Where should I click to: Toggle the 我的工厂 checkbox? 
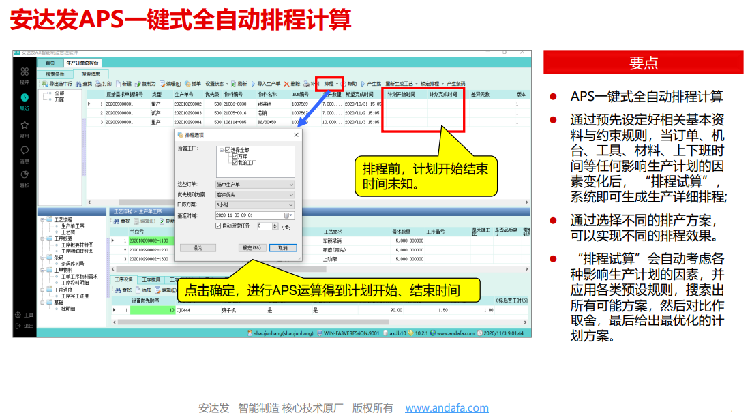[235, 162]
